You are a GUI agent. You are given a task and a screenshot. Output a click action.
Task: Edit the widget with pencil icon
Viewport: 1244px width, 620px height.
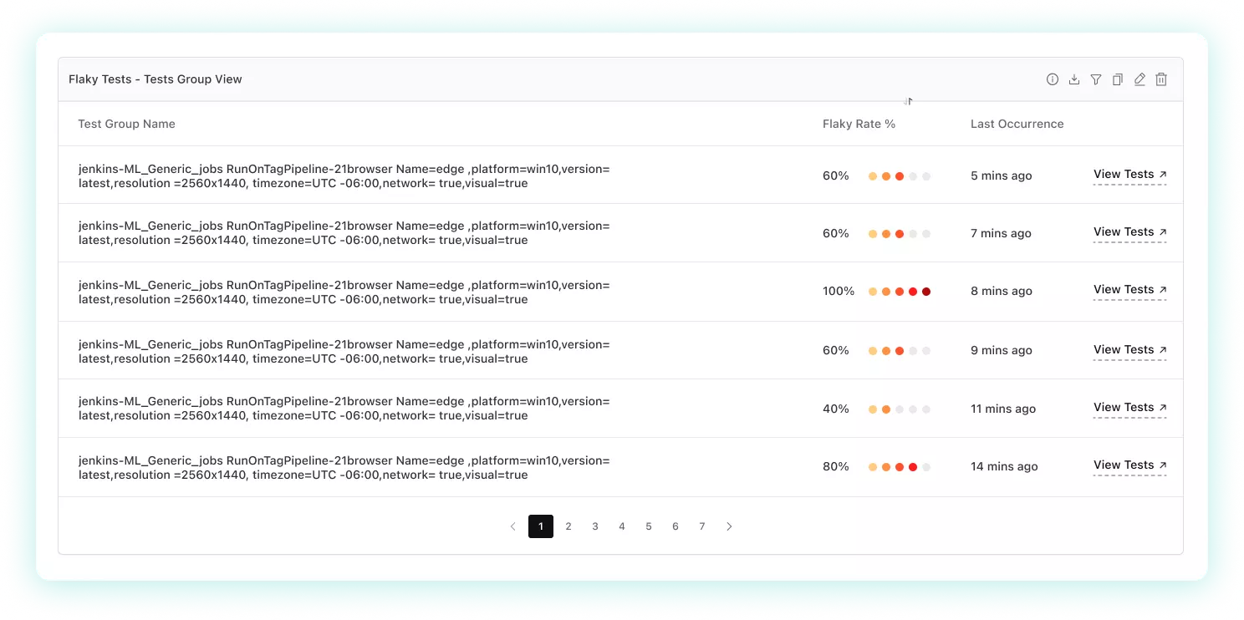1139,79
